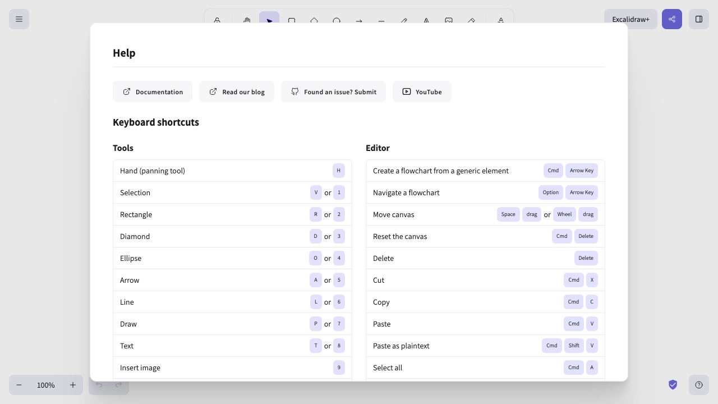The height and width of the screenshot is (404, 718).
Task: Click the O key badge for Ellipse
Action: 315,258
